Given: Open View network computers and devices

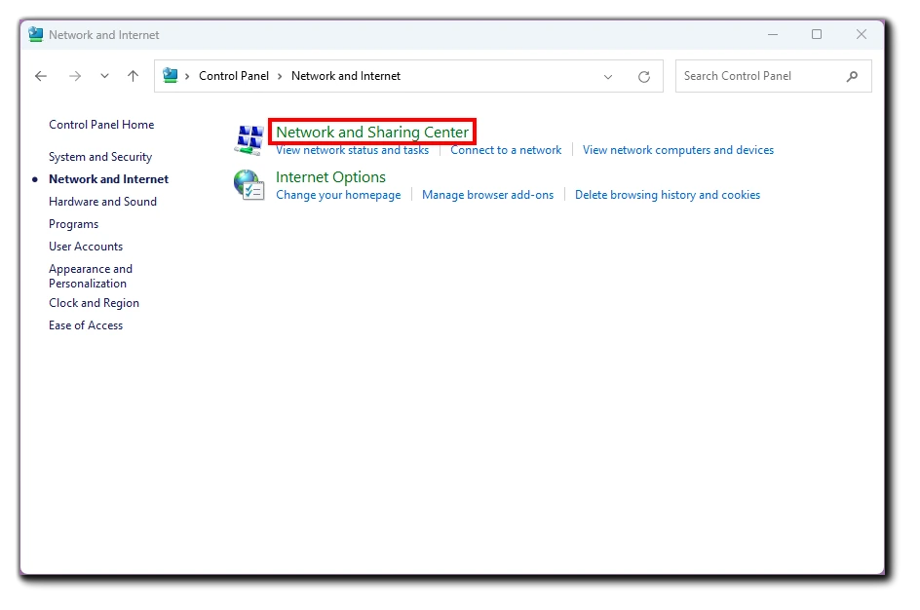Looking at the screenshot, I should point(677,150).
